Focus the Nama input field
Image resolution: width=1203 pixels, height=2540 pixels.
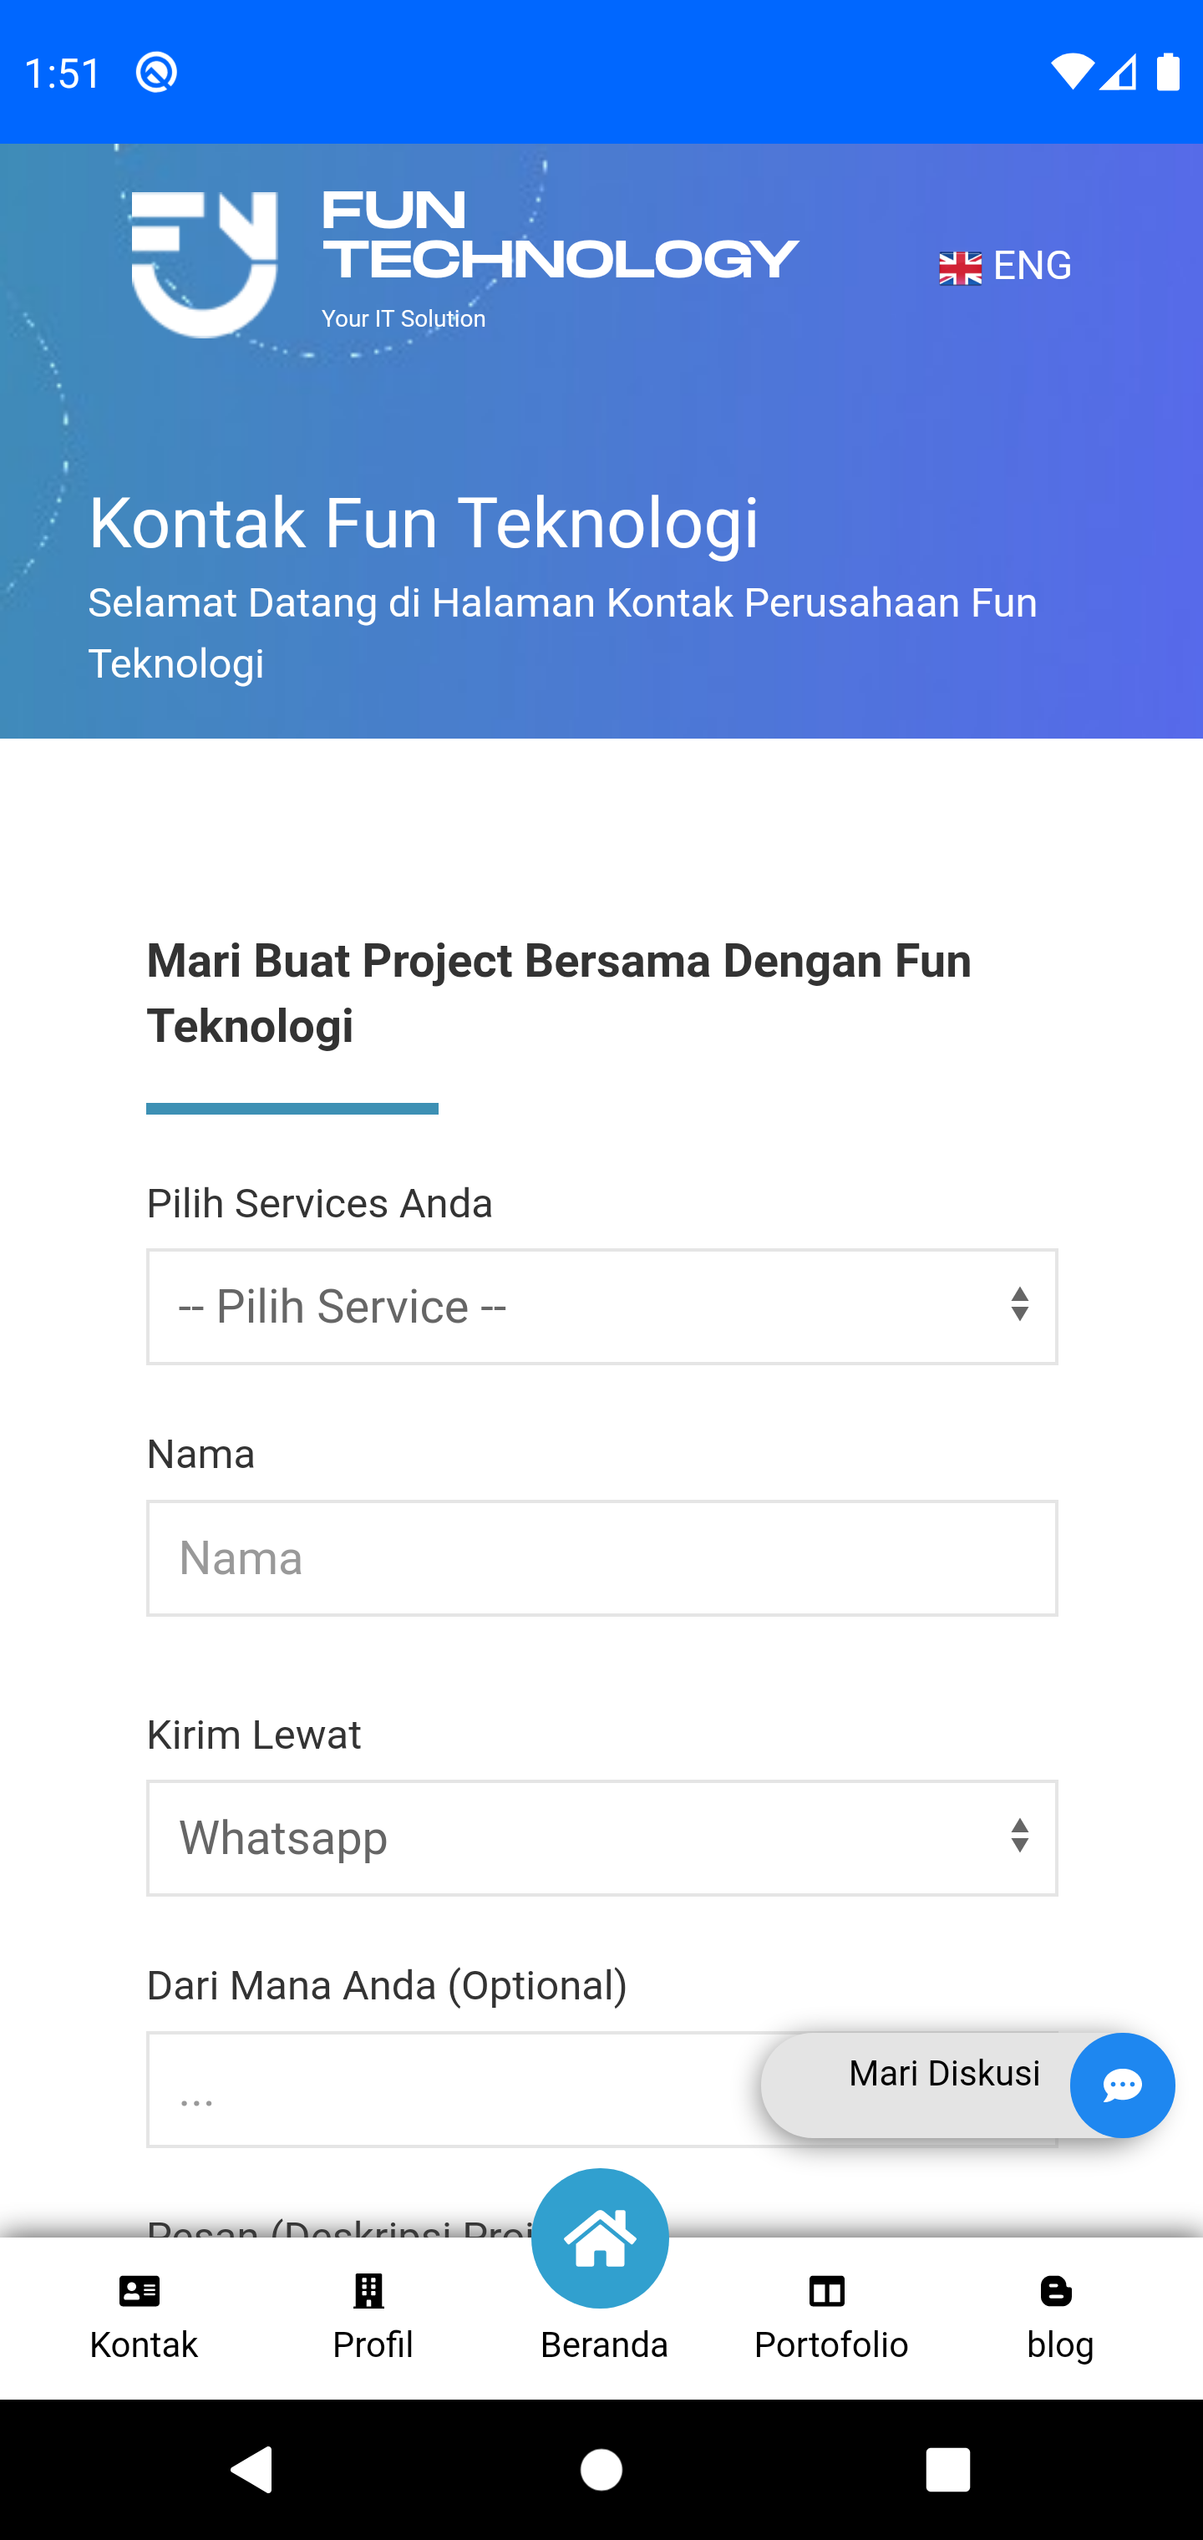pos(601,1558)
